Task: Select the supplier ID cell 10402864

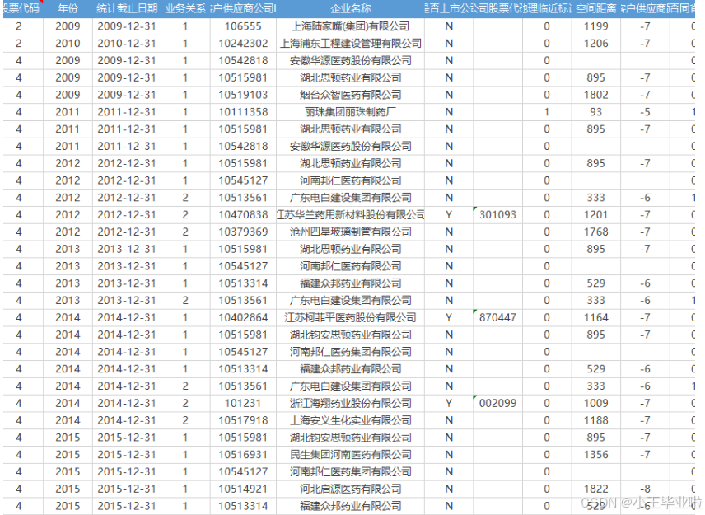Action: 243,317
